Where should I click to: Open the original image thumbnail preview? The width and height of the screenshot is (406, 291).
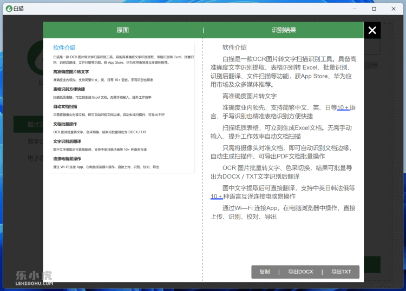pos(123,107)
